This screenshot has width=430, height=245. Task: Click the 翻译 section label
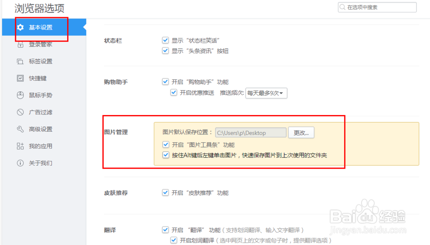110,230
